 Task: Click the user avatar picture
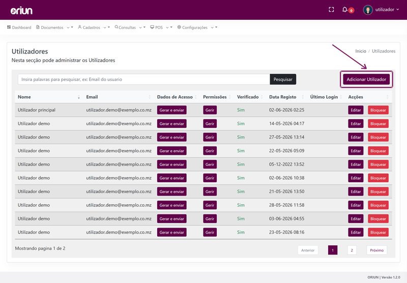click(x=368, y=10)
